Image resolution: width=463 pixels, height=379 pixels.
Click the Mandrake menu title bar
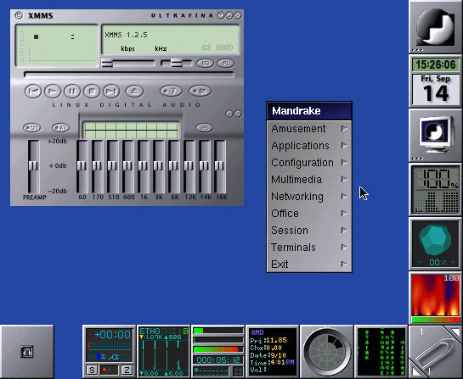tap(309, 111)
